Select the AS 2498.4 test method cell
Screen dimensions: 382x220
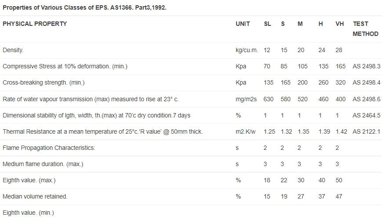tap(366, 83)
